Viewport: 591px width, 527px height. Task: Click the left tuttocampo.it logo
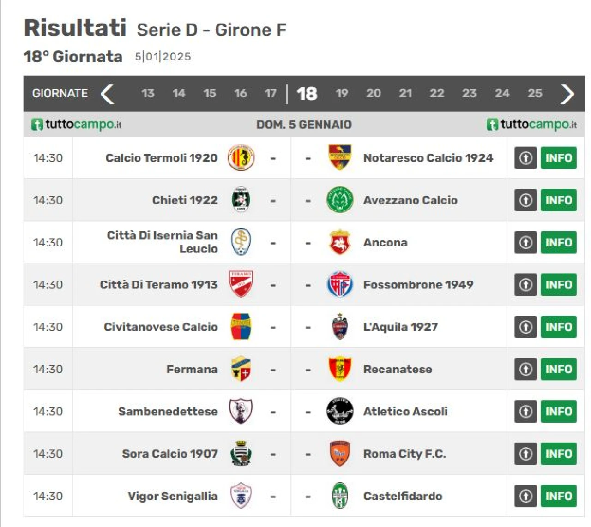(77, 125)
